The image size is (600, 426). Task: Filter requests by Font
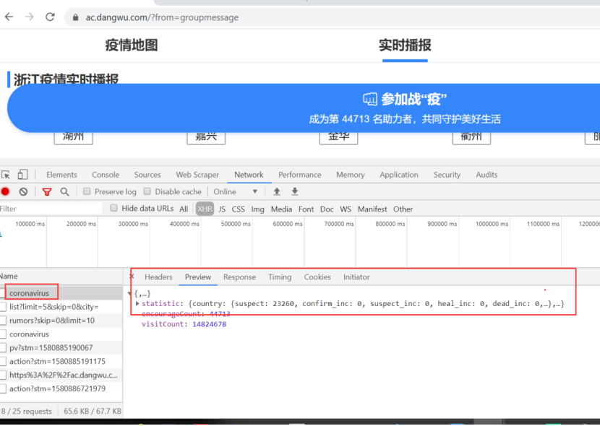[x=306, y=209]
